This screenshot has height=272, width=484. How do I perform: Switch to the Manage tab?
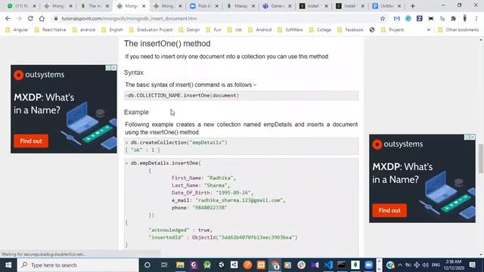pos(240,6)
